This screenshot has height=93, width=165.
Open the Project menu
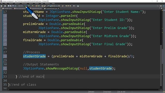click(x=37, y=3)
